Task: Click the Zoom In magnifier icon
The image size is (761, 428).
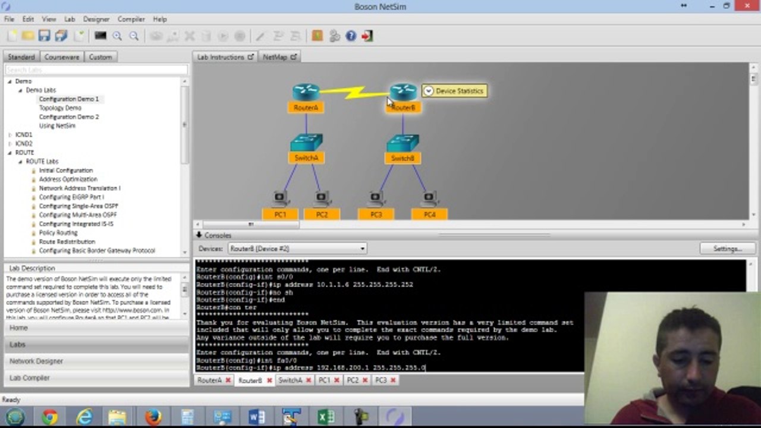Action: pyautogui.click(x=117, y=36)
